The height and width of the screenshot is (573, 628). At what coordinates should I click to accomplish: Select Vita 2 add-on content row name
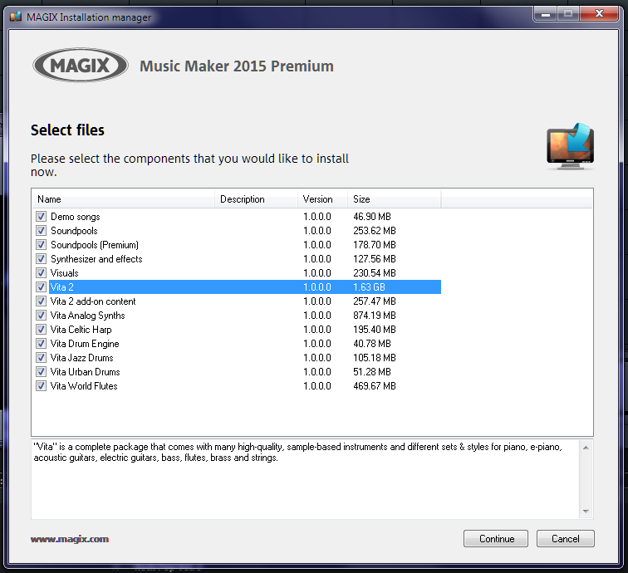point(93,301)
